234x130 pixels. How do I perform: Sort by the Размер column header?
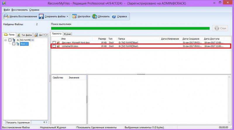tap(100, 39)
